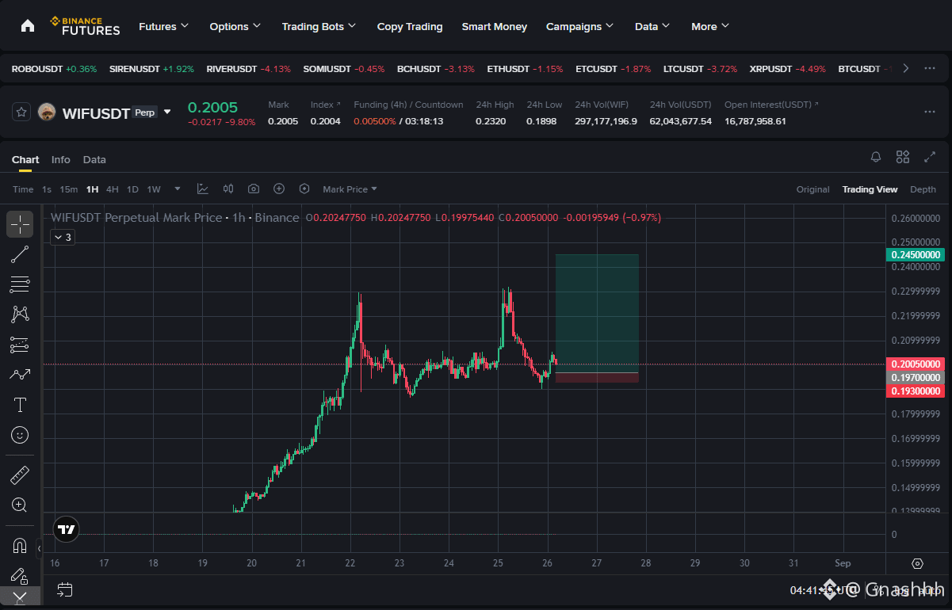Select the 1D time interval
Image resolution: width=952 pixels, height=610 pixels.
[132, 189]
